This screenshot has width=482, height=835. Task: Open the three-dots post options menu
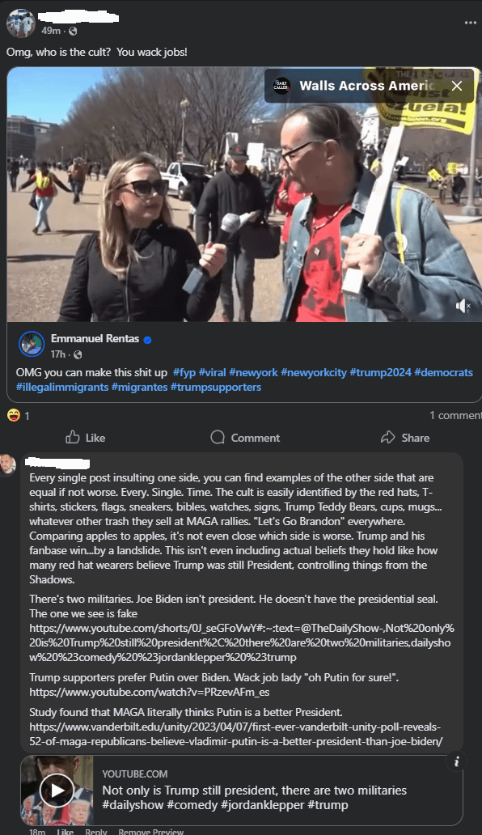[471, 23]
